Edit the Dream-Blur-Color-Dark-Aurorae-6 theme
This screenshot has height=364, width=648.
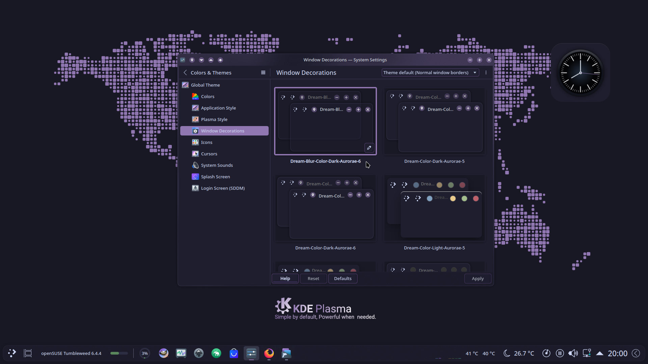click(369, 148)
